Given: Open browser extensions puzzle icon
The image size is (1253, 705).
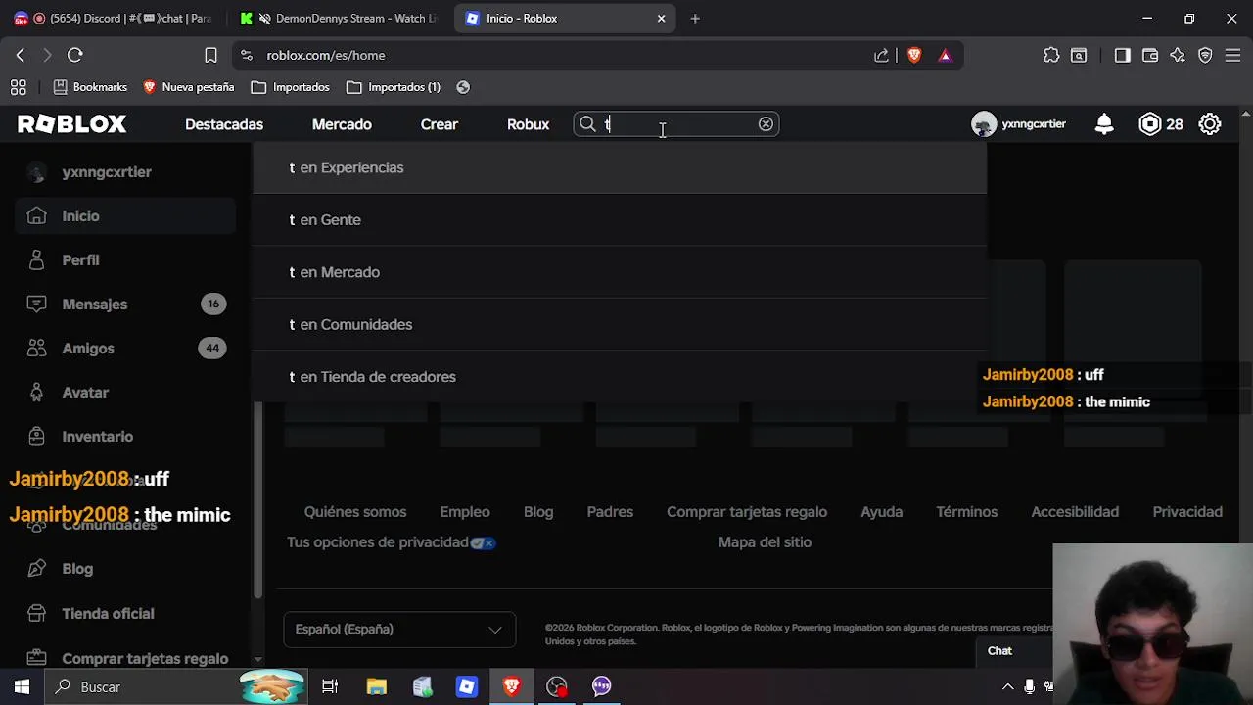Looking at the screenshot, I should pyautogui.click(x=1051, y=55).
